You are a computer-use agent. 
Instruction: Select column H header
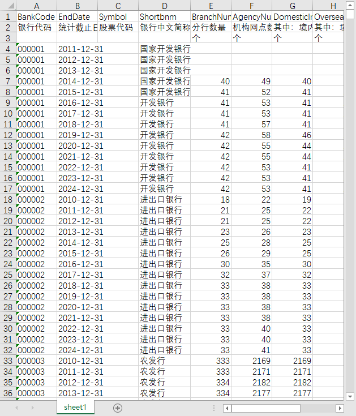(328, 6)
